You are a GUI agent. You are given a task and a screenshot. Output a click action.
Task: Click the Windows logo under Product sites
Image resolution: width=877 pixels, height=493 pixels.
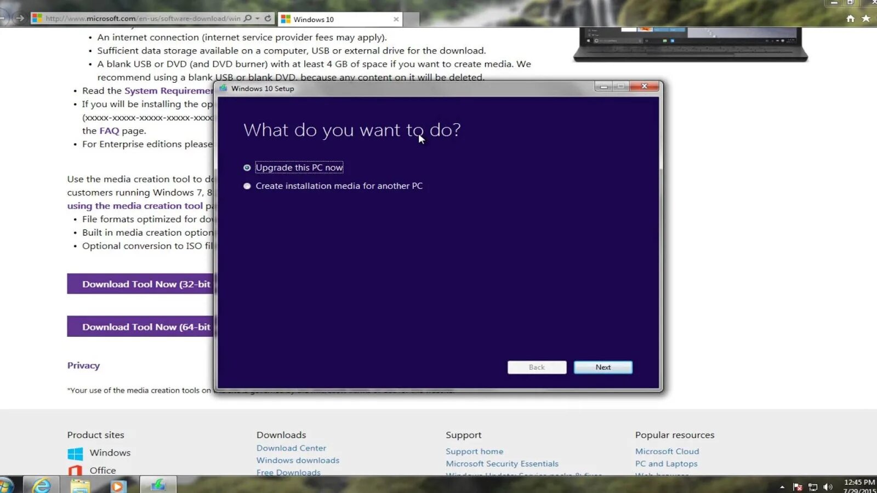click(x=75, y=454)
